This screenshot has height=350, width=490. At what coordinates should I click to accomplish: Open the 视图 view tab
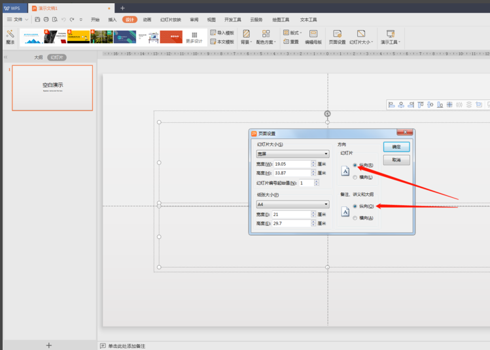[211, 20]
